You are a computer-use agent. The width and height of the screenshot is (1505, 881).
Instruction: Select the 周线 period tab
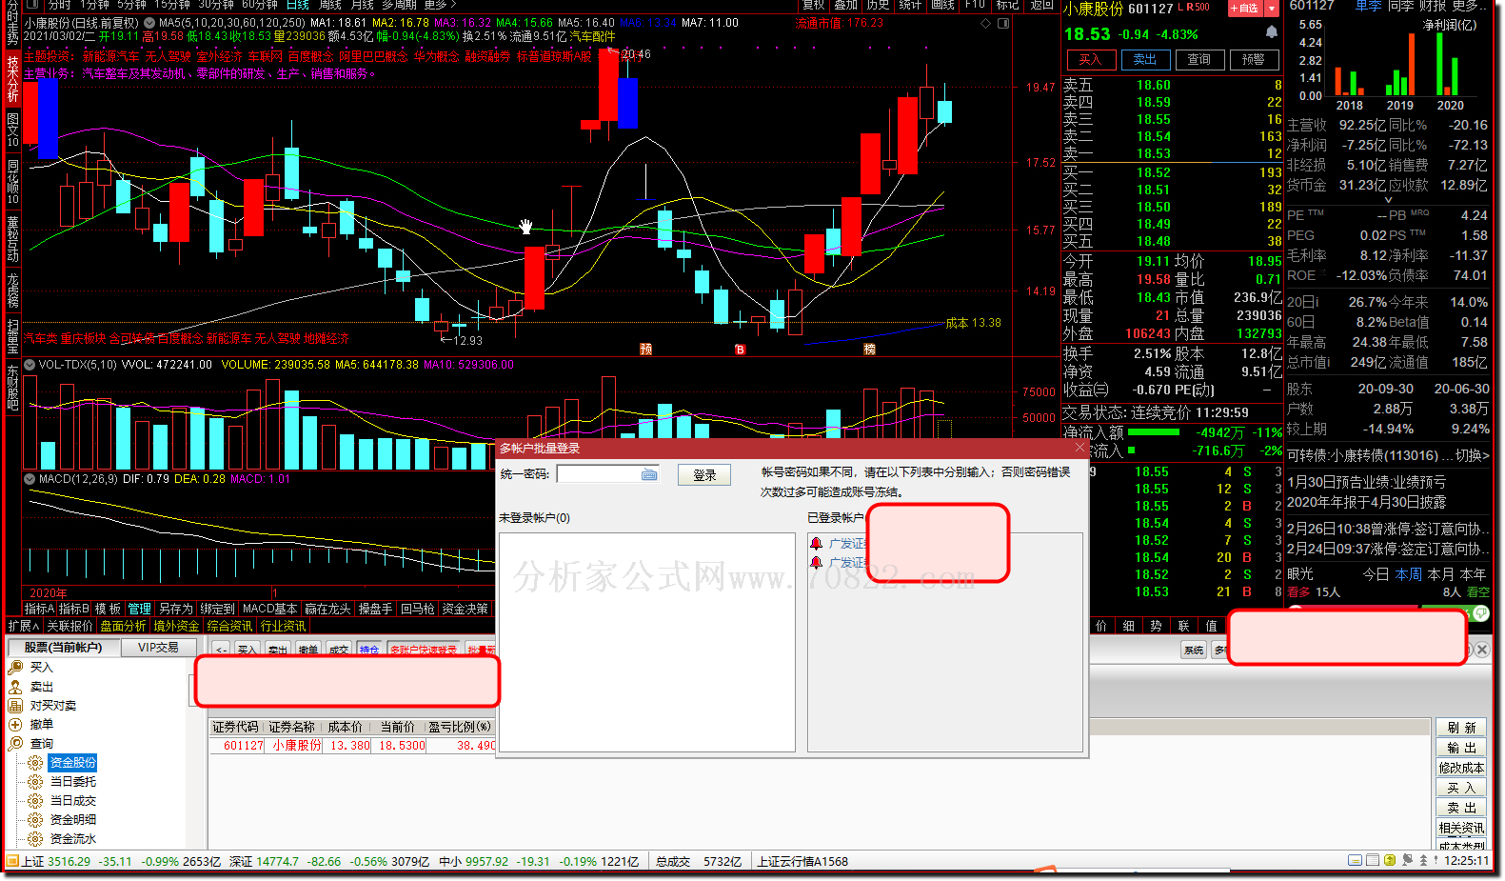pos(330,5)
